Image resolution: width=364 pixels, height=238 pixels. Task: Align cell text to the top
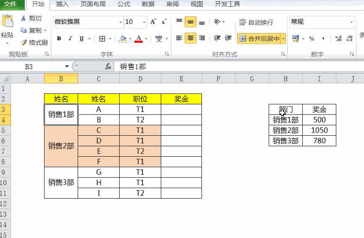(x=179, y=22)
